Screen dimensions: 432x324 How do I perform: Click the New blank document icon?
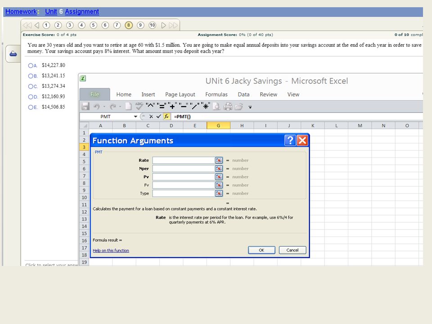click(x=128, y=106)
